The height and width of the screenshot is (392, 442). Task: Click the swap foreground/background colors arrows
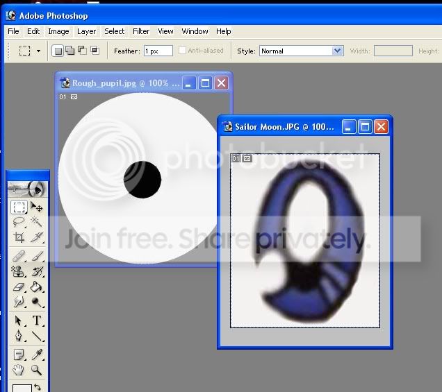[x=38, y=386]
